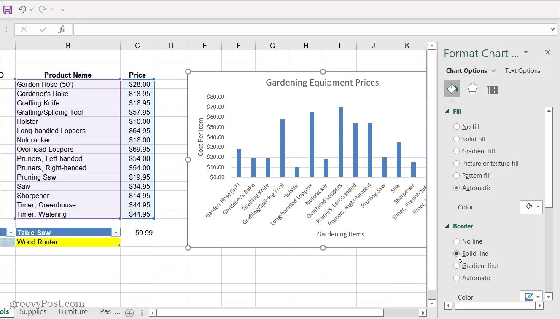This screenshot has height=319, width=560.
Task: Click worksheet vertical scroll down arrow
Action: [432, 303]
